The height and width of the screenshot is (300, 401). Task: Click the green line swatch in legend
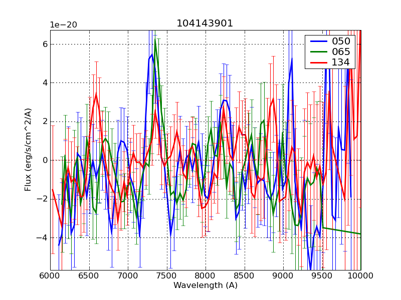tap(317, 52)
